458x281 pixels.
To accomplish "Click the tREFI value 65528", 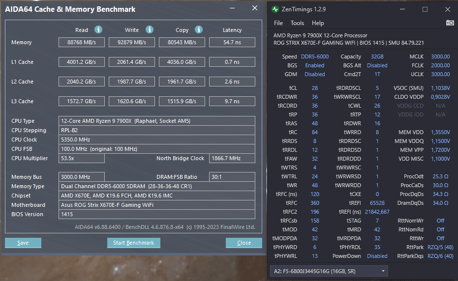I will tap(377, 203).
